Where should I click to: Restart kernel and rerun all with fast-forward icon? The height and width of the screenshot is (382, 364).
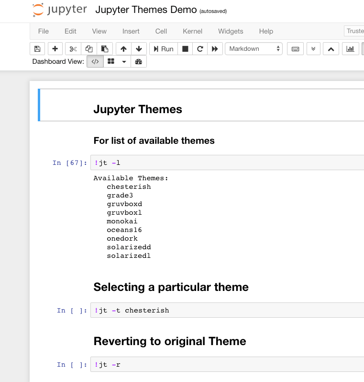tap(215, 49)
